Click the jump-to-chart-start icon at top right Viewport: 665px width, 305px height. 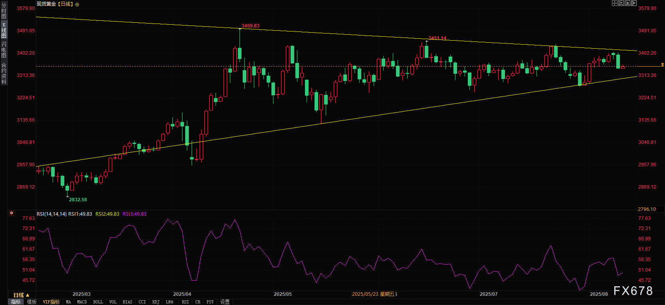[x=621, y=3]
